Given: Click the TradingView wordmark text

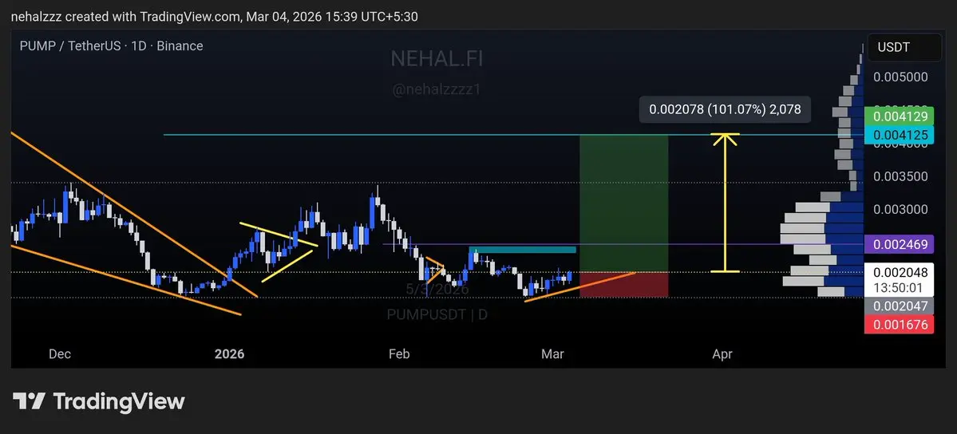Looking at the screenshot, I should click(119, 401).
